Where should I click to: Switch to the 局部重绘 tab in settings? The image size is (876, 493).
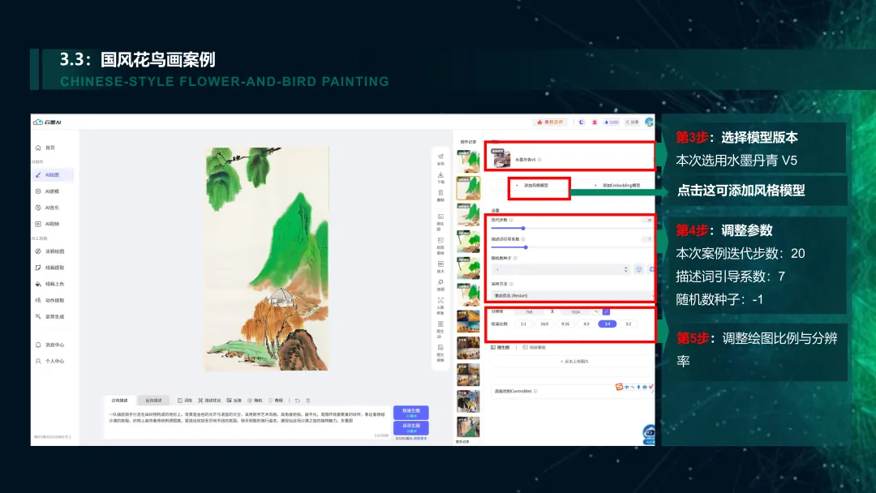tap(534, 347)
